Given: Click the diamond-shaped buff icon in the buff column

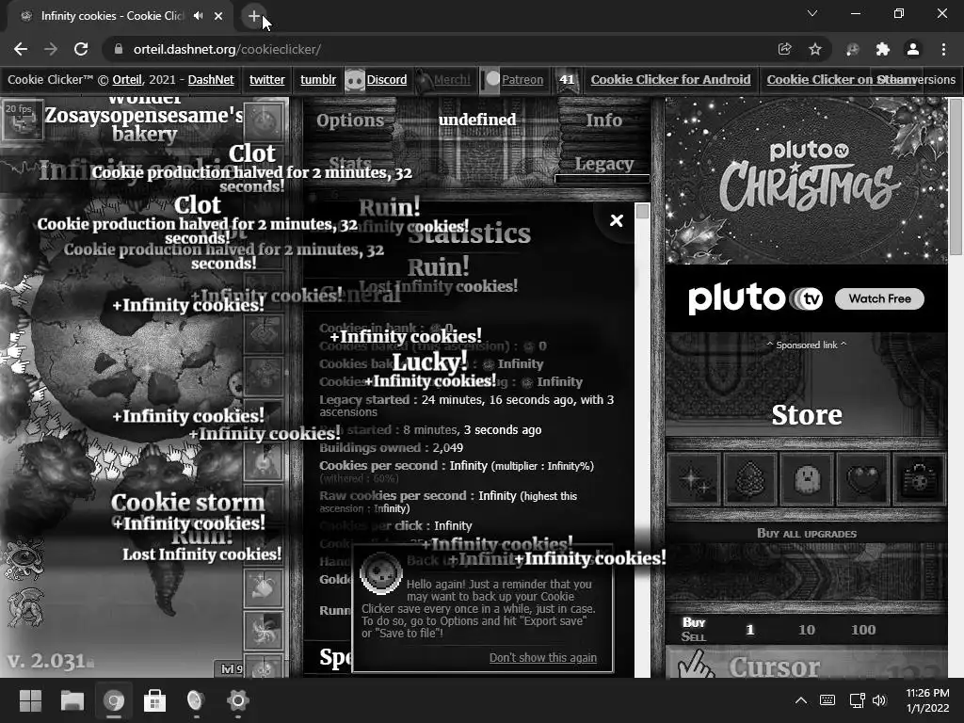Looking at the screenshot, I should [264, 332].
